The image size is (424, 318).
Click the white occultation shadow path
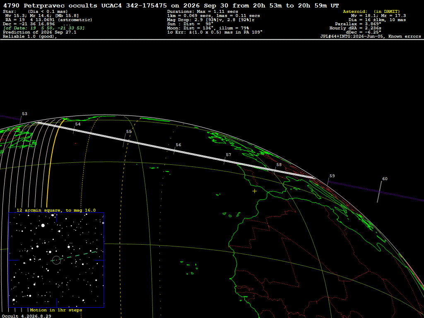pyautogui.click(x=176, y=150)
